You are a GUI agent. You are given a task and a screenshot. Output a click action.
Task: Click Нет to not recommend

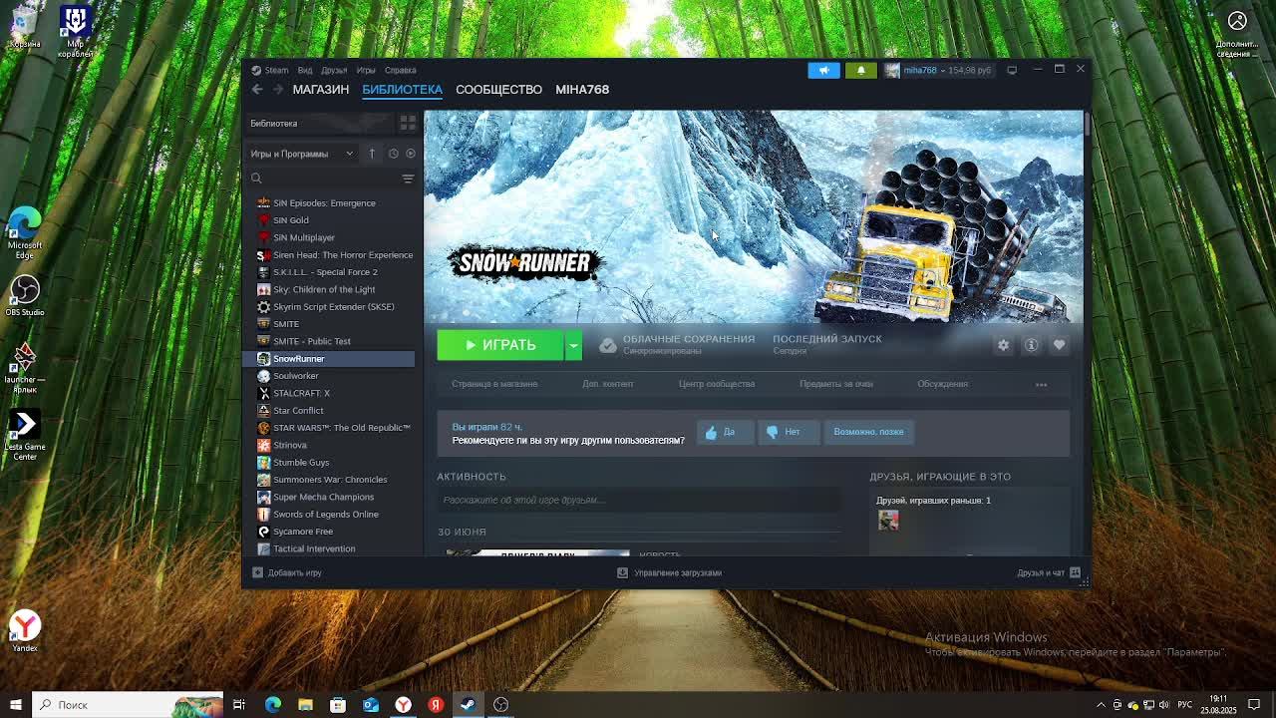[788, 432]
